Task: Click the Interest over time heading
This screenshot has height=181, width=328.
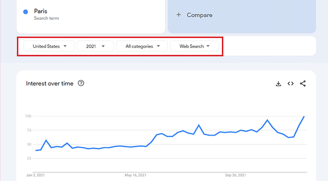Action: coord(50,83)
